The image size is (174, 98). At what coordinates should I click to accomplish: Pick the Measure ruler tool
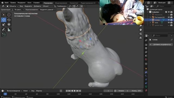tap(9, 30)
